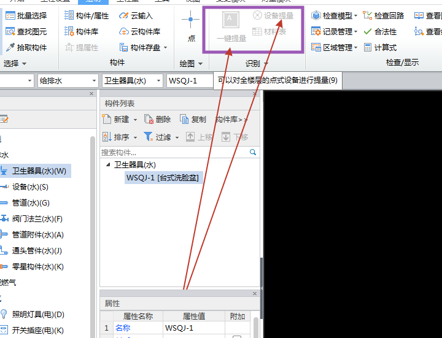Click the 排序 sort button
The image size is (442, 338).
click(116, 137)
